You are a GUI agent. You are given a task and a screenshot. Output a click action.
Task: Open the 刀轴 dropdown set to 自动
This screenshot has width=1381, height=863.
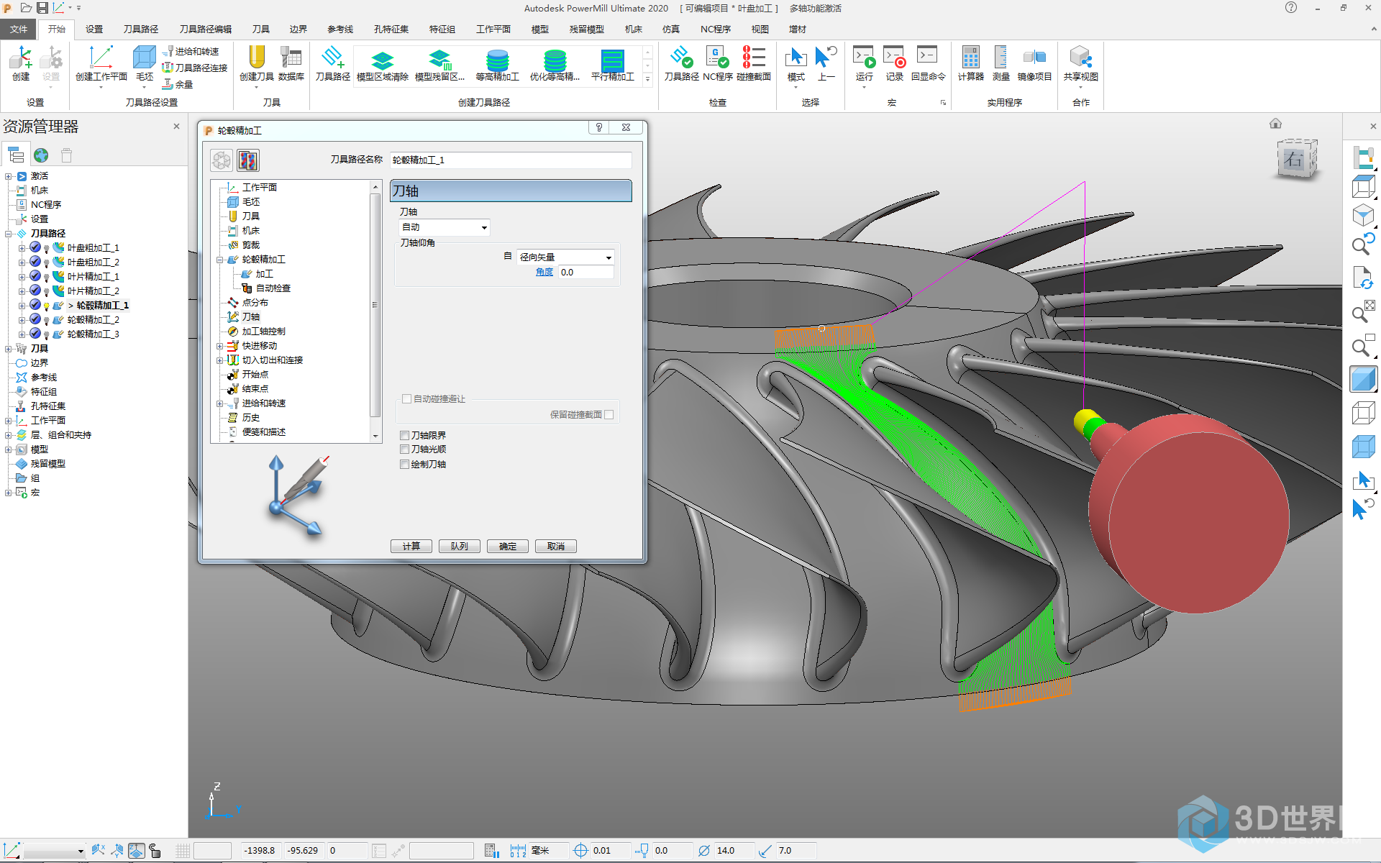pos(445,228)
